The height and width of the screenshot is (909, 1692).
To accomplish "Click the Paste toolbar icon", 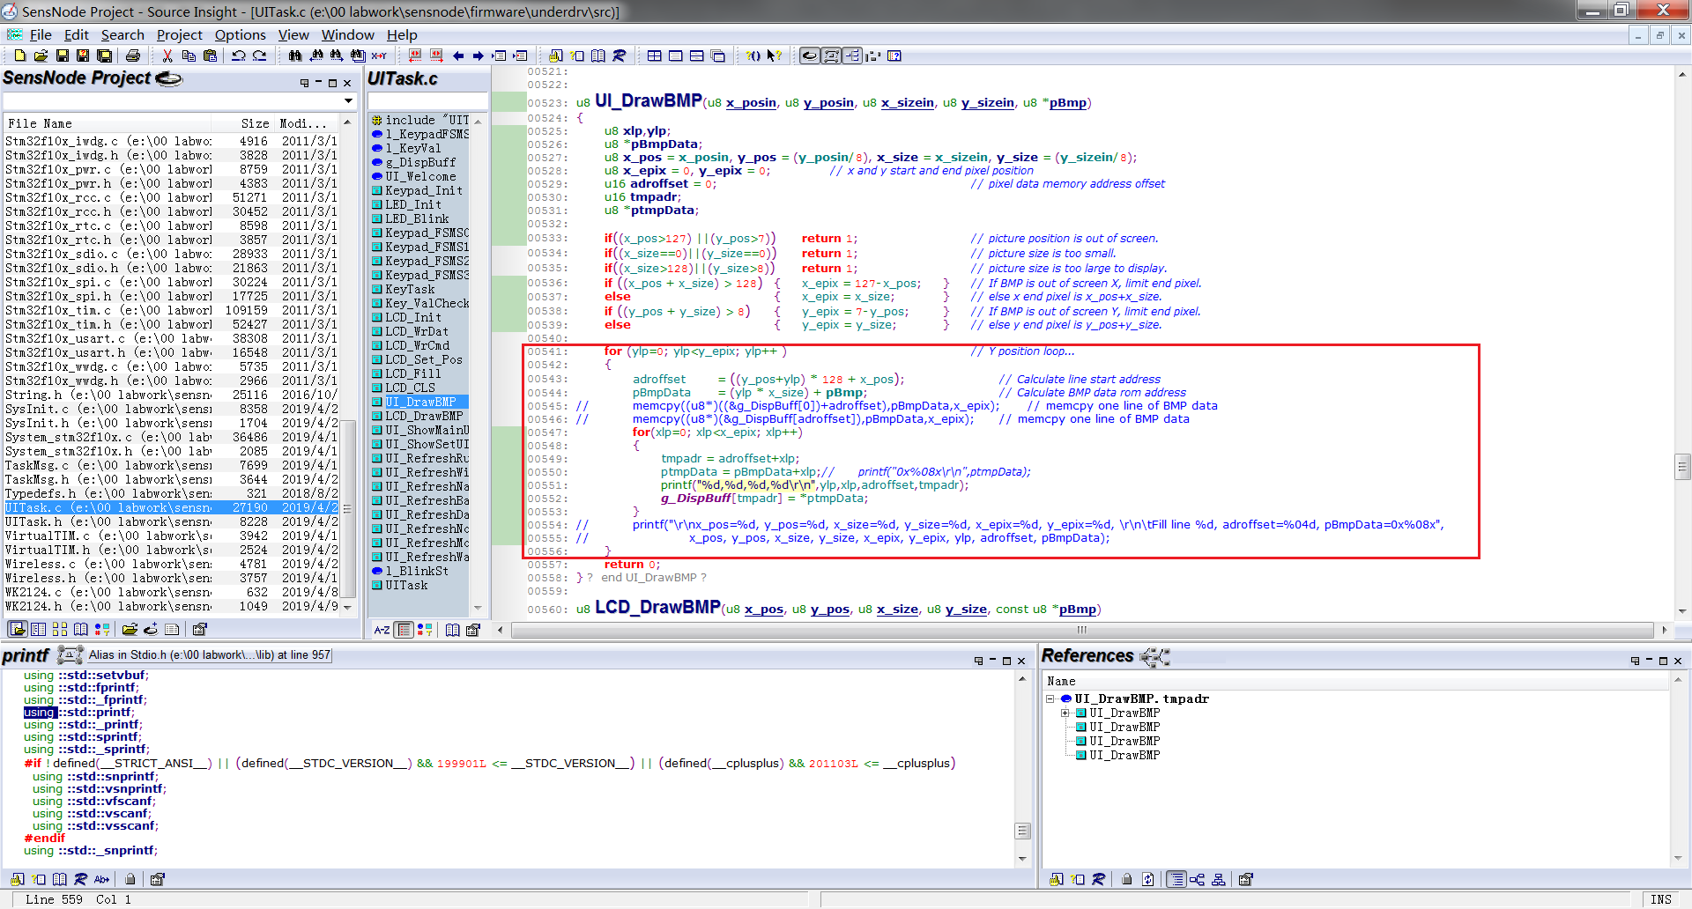I will tap(210, 55).
